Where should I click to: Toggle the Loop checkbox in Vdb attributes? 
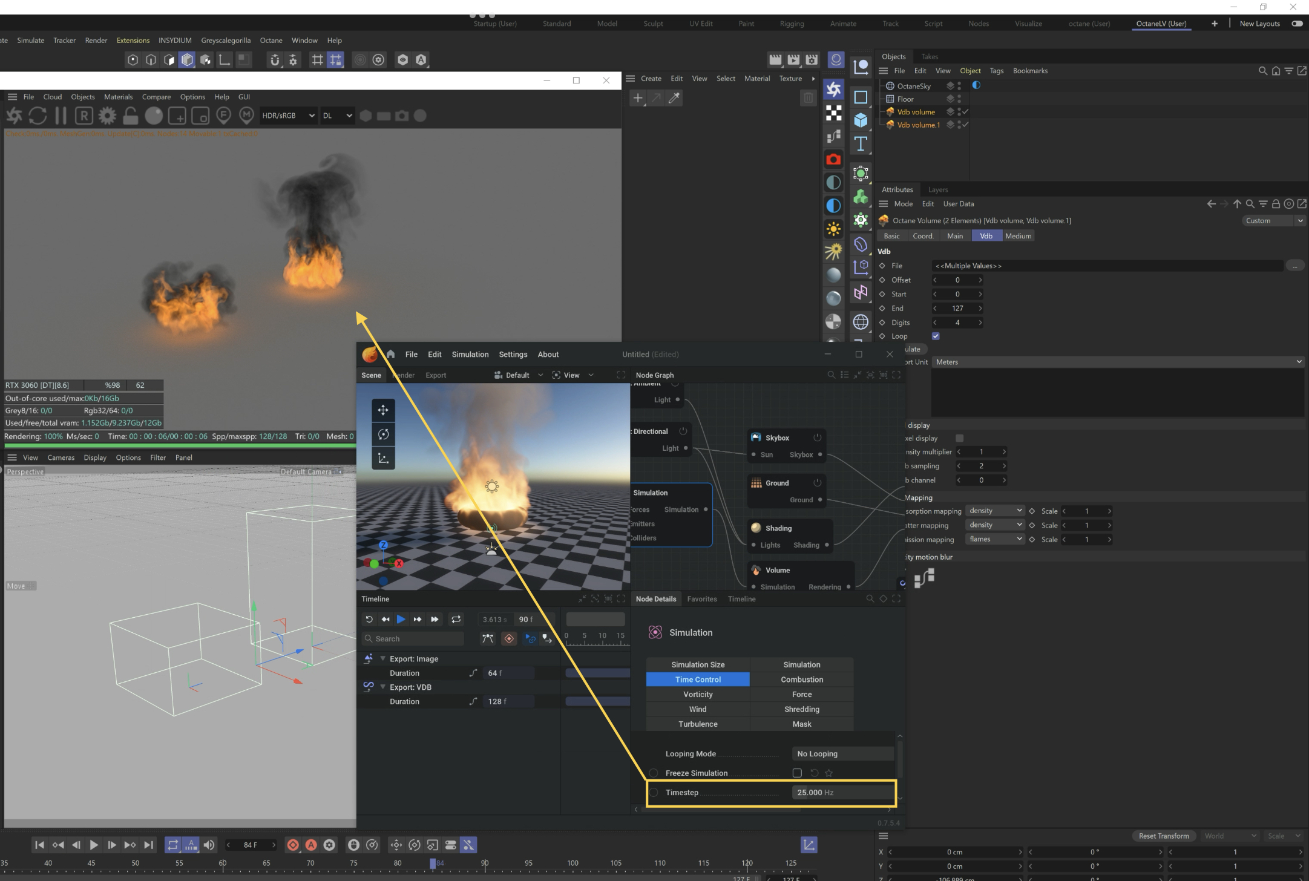click(x=936, y=336)
